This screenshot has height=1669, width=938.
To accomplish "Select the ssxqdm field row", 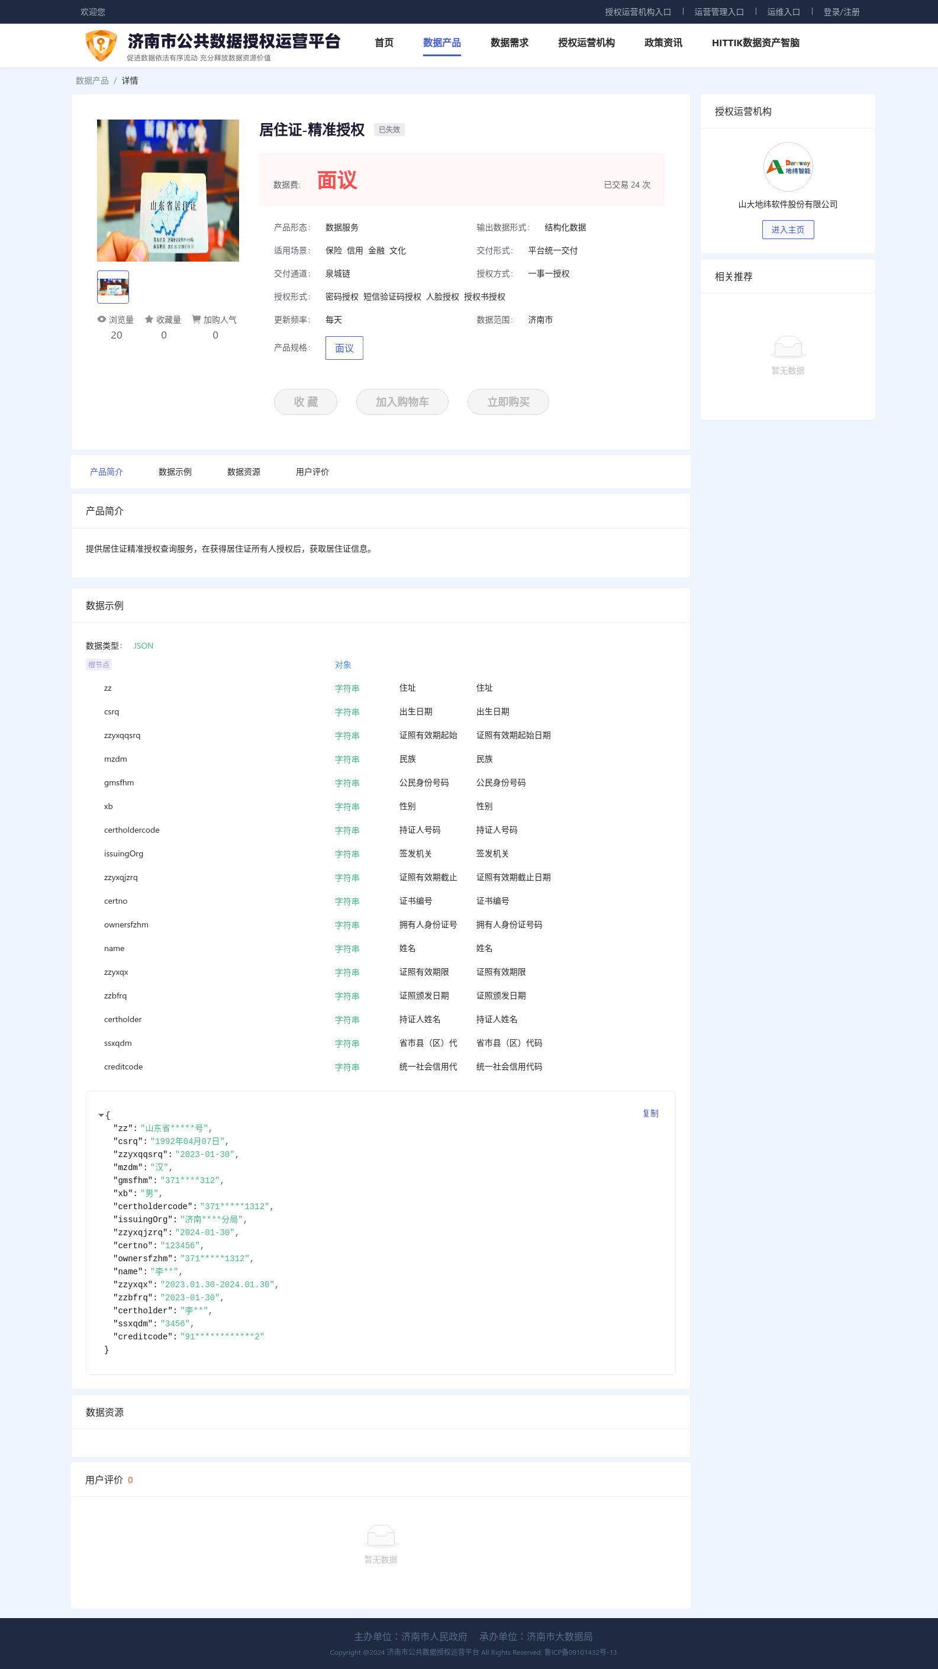I will [381, 1043].
